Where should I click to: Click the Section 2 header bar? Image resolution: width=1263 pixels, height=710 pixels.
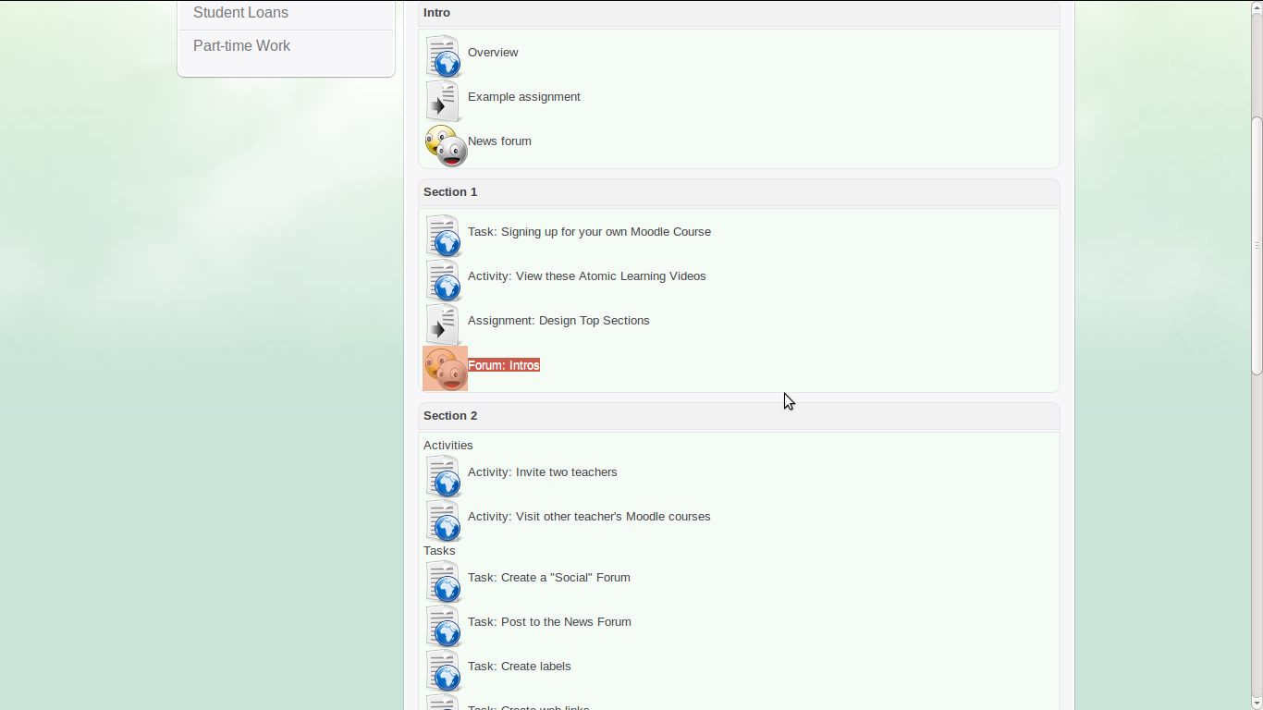[x=738, y=416]
